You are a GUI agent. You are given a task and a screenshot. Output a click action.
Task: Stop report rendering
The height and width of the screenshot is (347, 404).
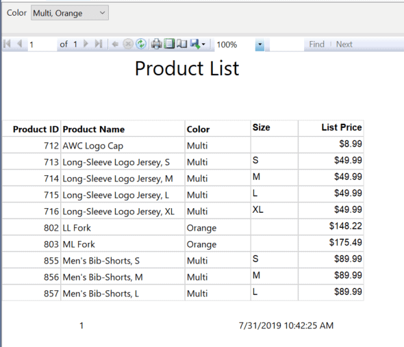[128, 44]
